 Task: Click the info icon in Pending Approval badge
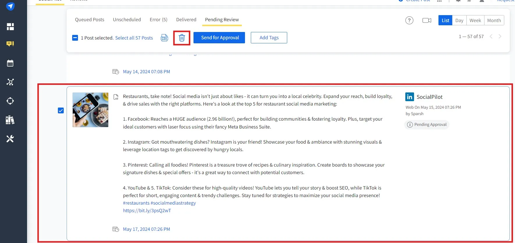[410, 125]
